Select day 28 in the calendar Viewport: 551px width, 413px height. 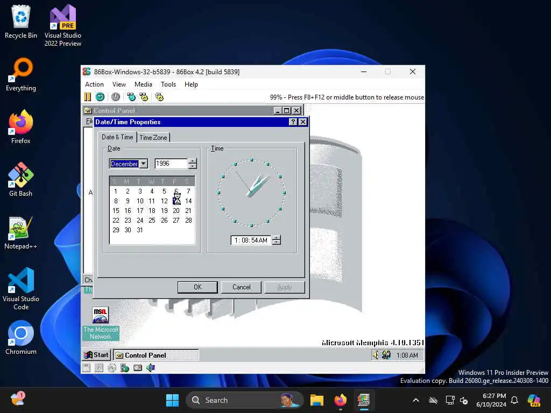(x=188, y=220)
